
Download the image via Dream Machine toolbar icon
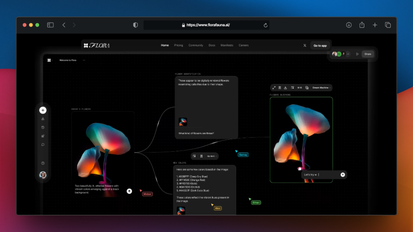tap(286, 88)
